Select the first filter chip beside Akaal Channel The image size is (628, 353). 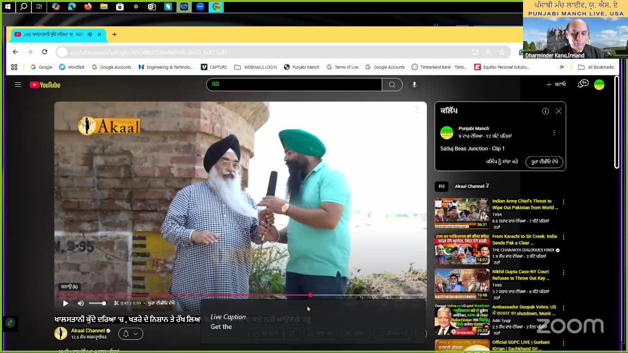[442, 186]
